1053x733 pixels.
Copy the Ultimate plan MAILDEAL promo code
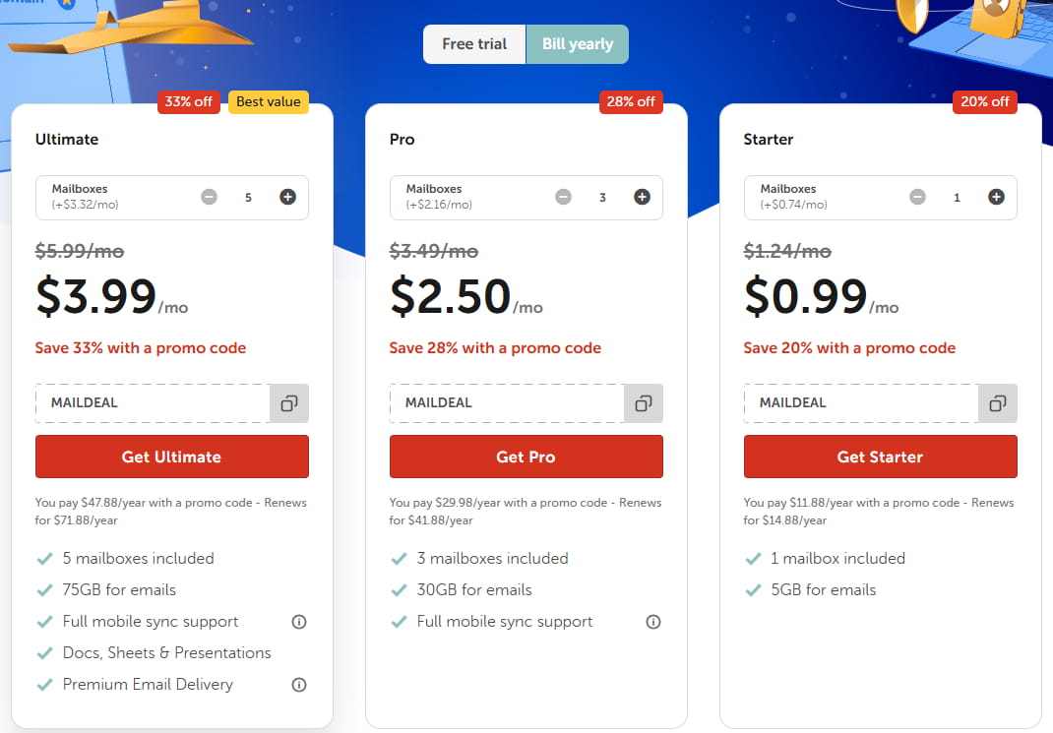pyautogui.click(x=289, y=403)
